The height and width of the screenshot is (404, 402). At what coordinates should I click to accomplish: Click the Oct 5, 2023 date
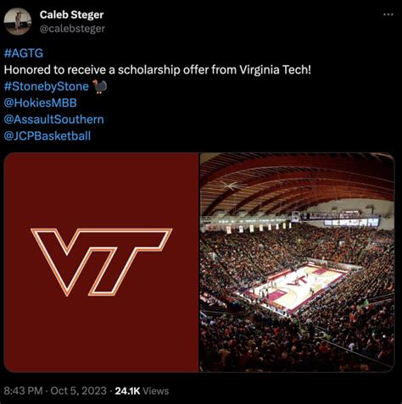tap(78, 391)
